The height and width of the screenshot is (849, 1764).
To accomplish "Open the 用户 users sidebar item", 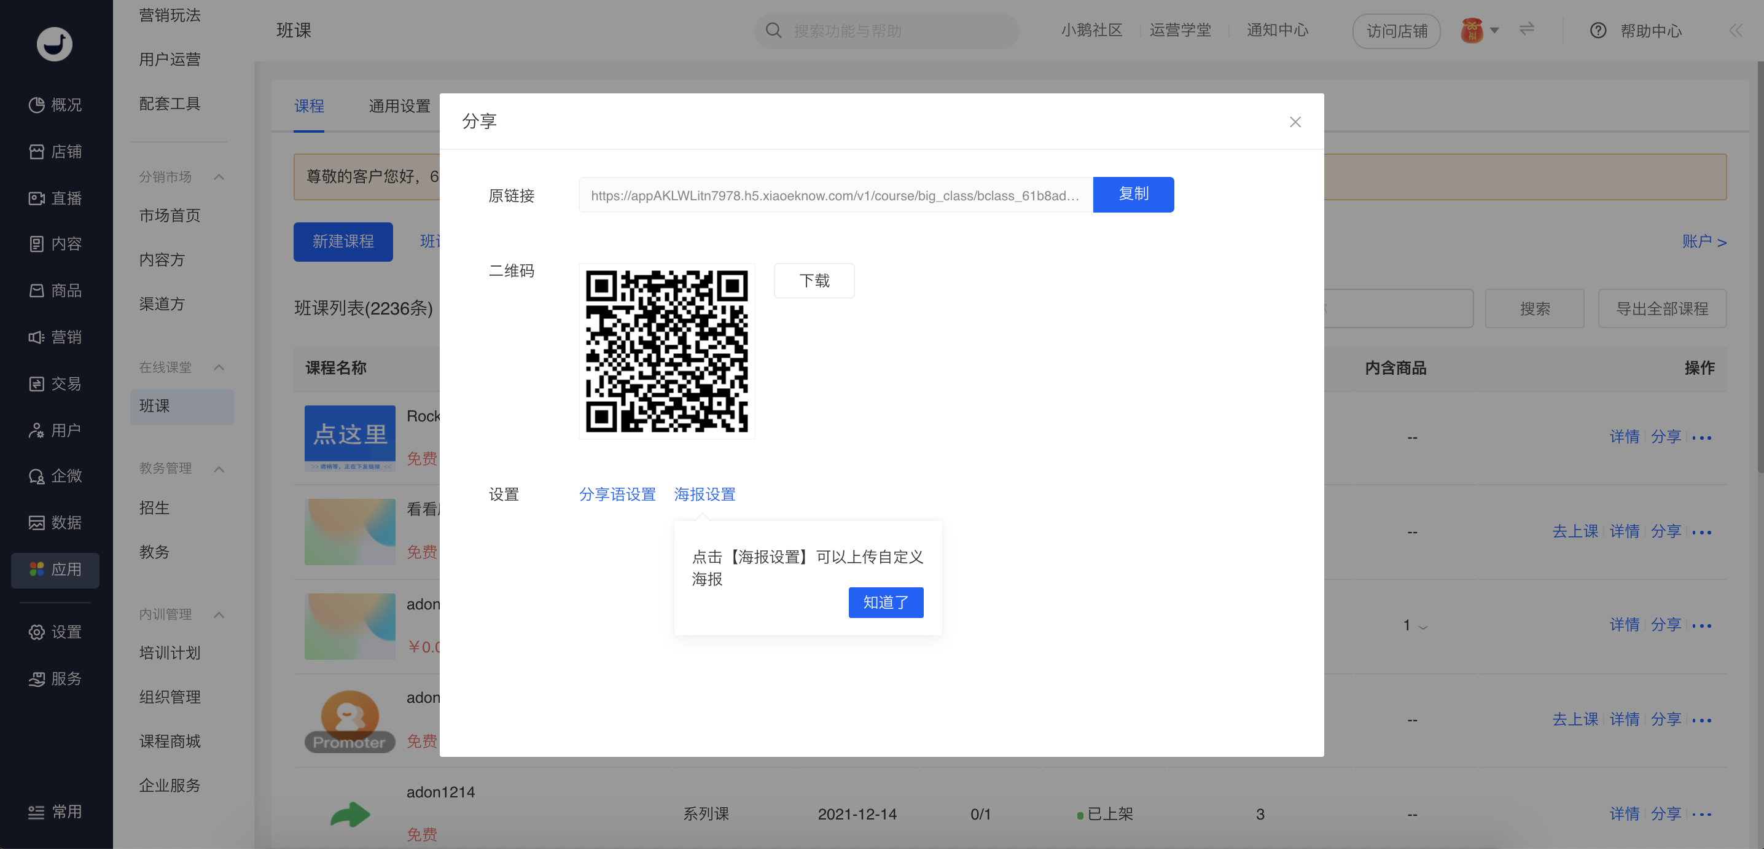I will point(55,430).
